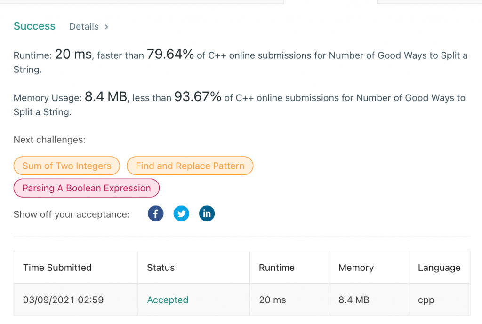Click the cpp language label in the table
Viewport: 482px width, 324px height.
426,300
